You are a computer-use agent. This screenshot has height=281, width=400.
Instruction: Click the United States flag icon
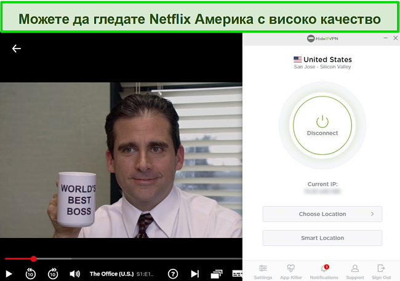[297, 60]
